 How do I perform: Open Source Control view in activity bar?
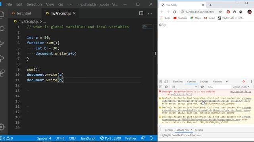tap(2, 44)
